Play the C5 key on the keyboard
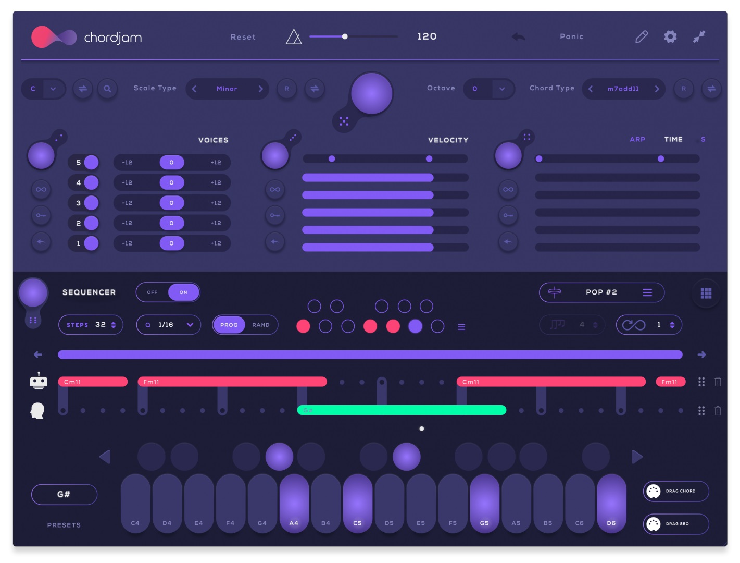740x563 pixels. pos(358,503)
